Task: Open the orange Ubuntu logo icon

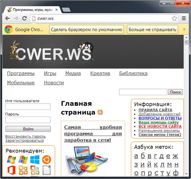Action: pyautogui.click(x=46, y=160)
